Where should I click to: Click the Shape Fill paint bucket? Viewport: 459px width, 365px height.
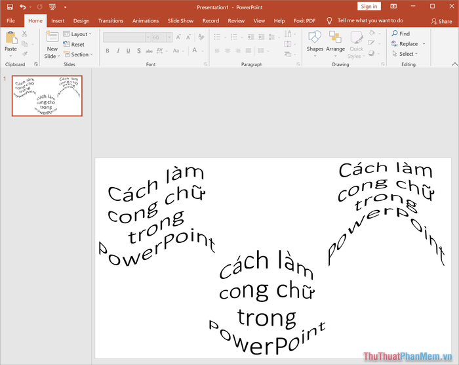click(372, 33)
